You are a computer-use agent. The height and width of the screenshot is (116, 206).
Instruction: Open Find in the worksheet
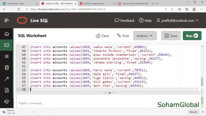pos(123,36)
